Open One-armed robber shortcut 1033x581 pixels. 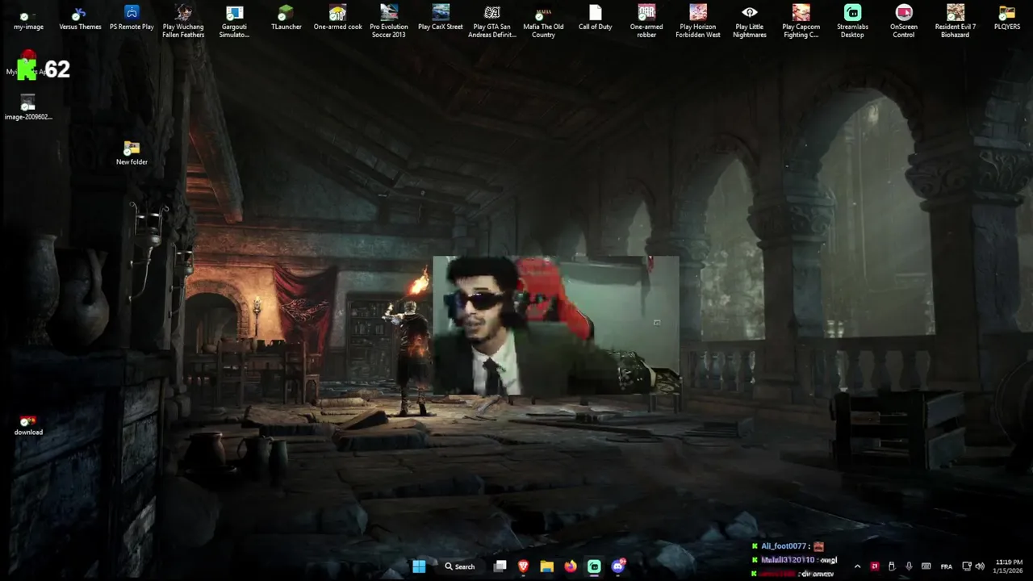[646, 22]
